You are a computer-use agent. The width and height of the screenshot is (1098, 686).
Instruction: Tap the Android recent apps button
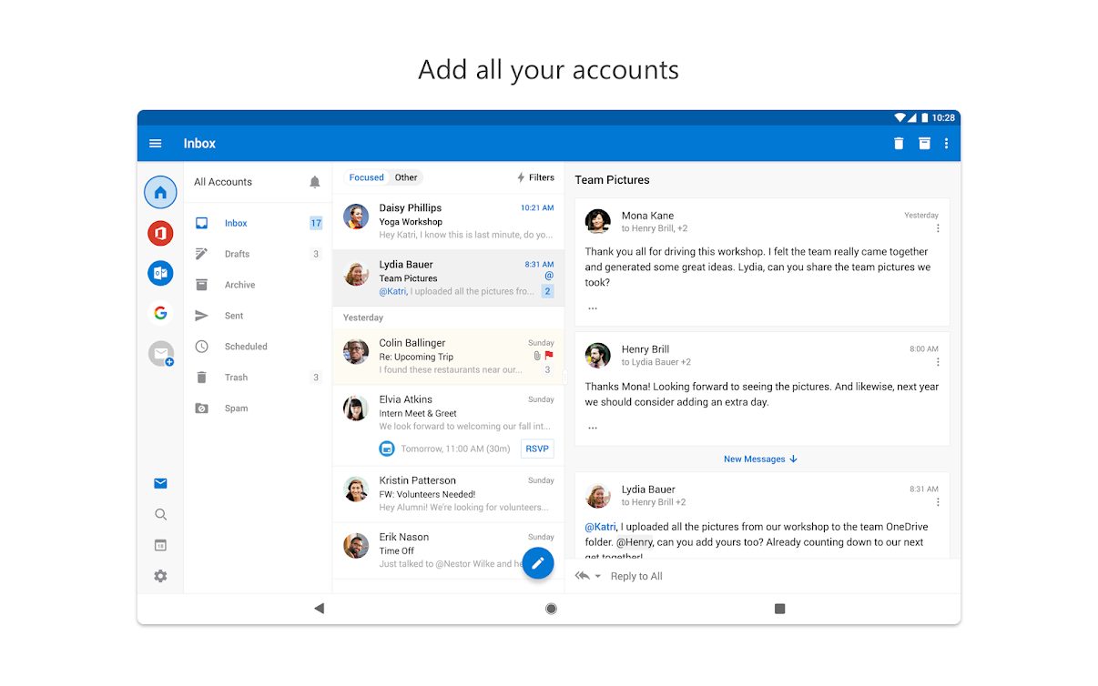click(779, 608)
